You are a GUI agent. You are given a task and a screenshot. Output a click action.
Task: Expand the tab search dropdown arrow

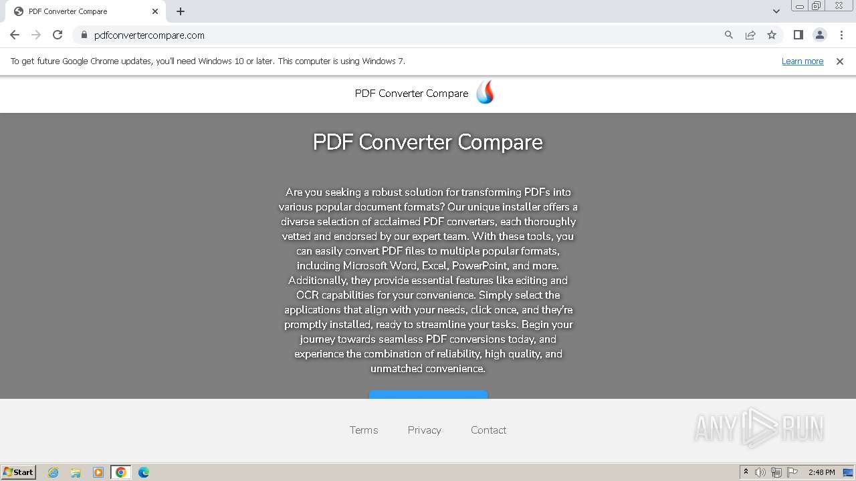[x=776, y=11]
